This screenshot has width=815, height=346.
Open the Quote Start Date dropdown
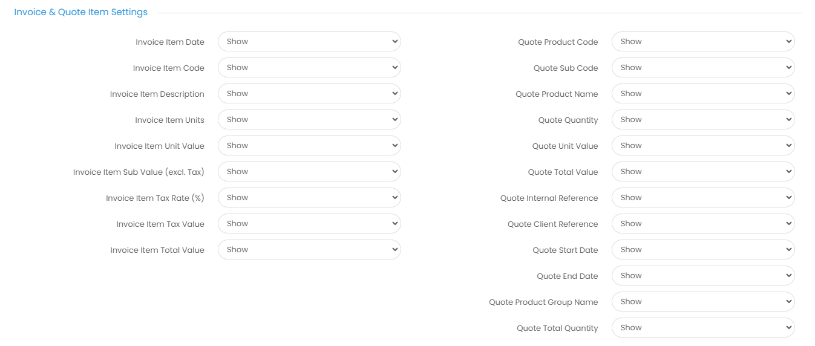click(x=702, y=250)
